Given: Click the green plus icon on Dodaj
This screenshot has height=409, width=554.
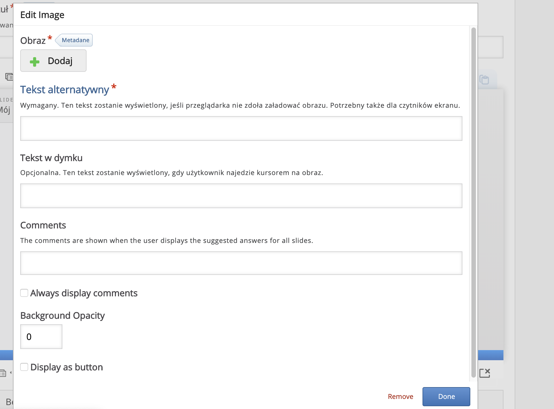Looking at the screenshot, I should [35, 62].
